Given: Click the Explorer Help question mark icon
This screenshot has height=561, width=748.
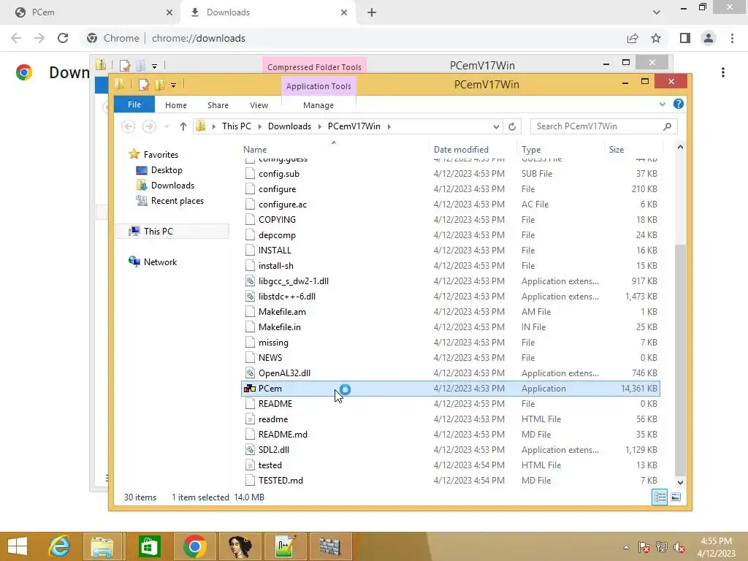Looking at the screenshot, I should tap(679, 104).
